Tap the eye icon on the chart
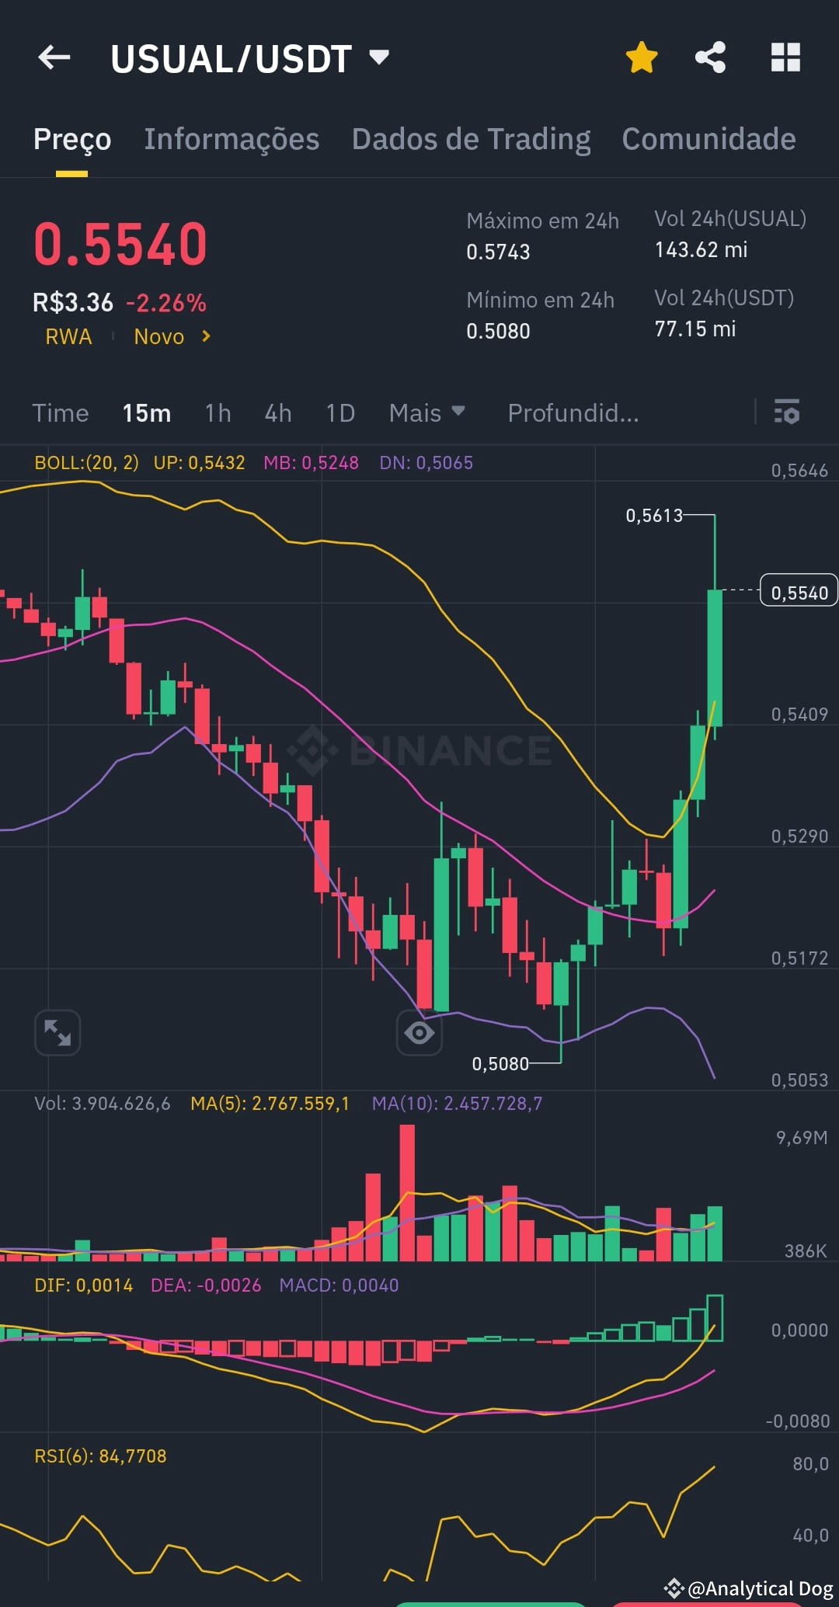Screen dimensions: 839x1607 419,1032
